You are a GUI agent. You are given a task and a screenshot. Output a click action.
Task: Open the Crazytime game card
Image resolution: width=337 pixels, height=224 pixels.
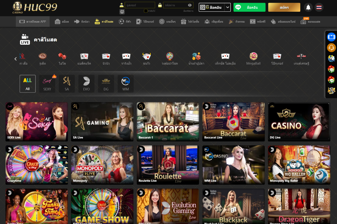(x=36, y=165)
